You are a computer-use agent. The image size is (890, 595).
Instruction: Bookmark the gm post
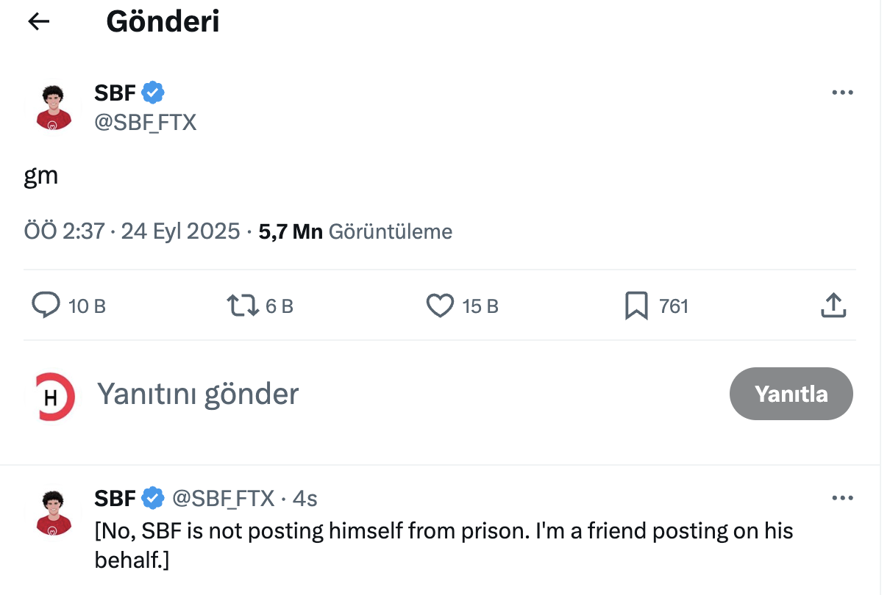tap(636, 306)
